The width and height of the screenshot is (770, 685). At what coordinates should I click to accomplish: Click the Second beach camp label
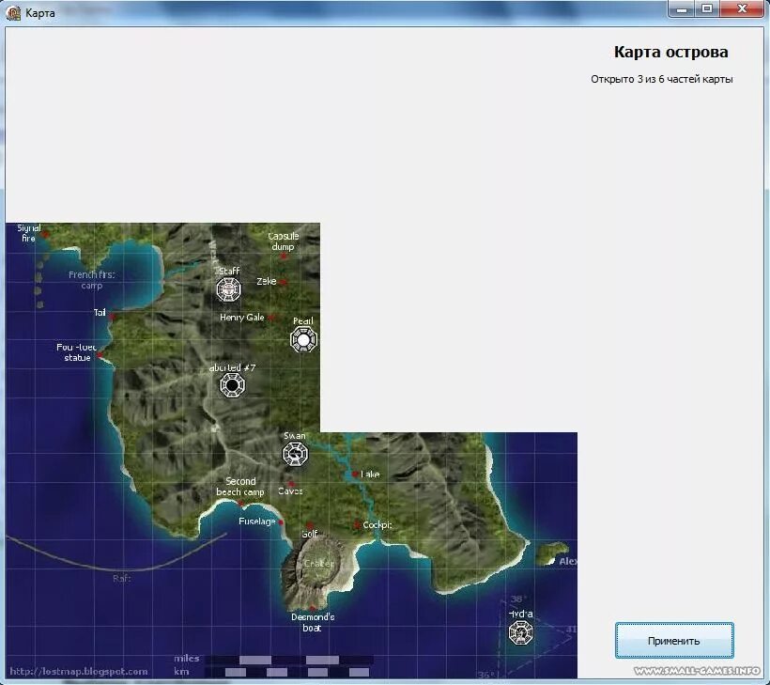240,487
